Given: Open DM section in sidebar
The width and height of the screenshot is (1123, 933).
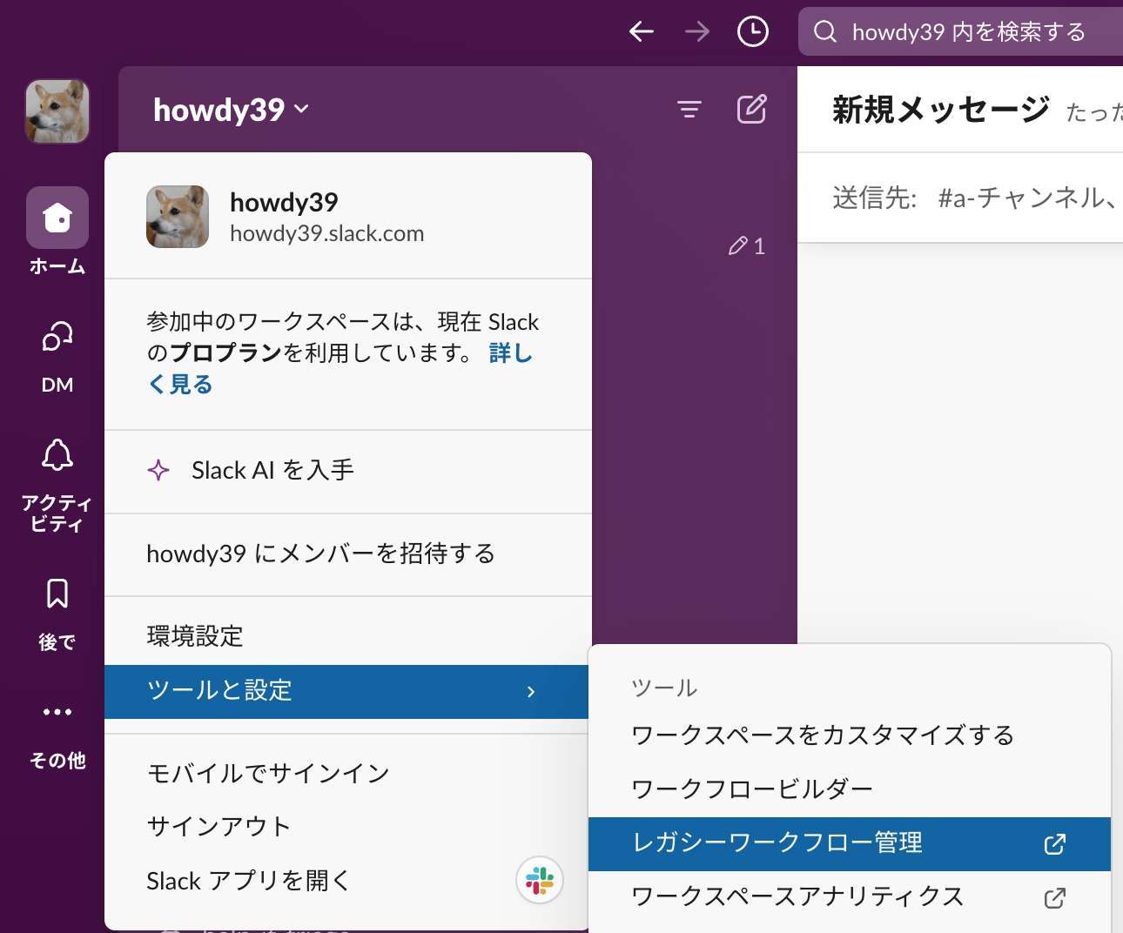Looking at the screenshot, I should 57,357.
